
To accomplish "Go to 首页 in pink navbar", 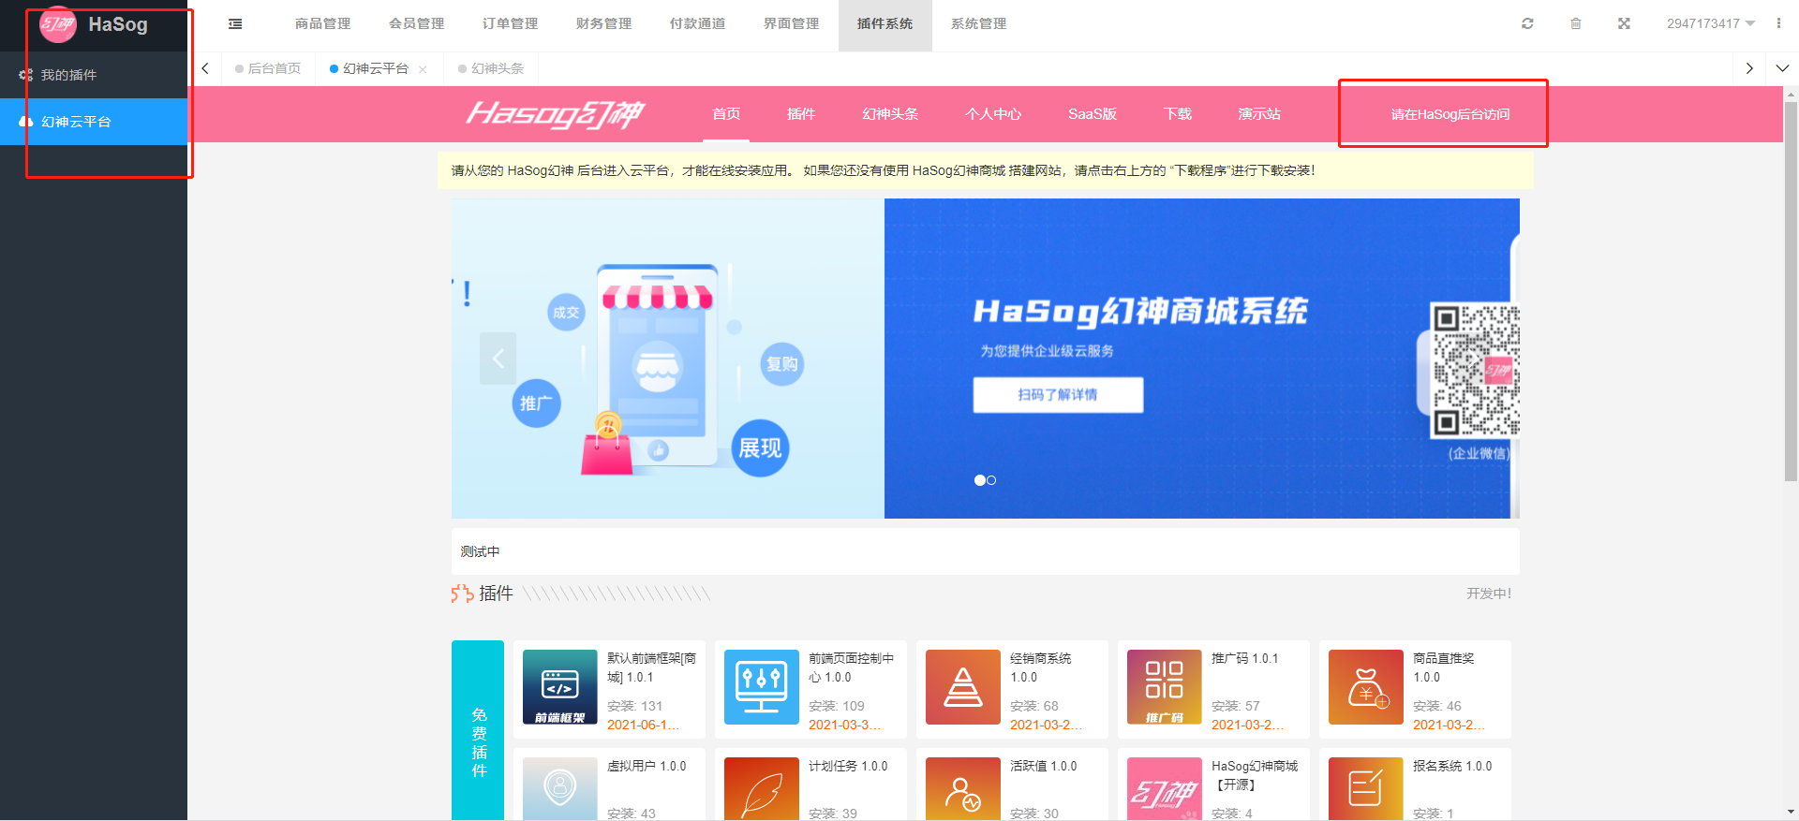I will coord(726,114).
